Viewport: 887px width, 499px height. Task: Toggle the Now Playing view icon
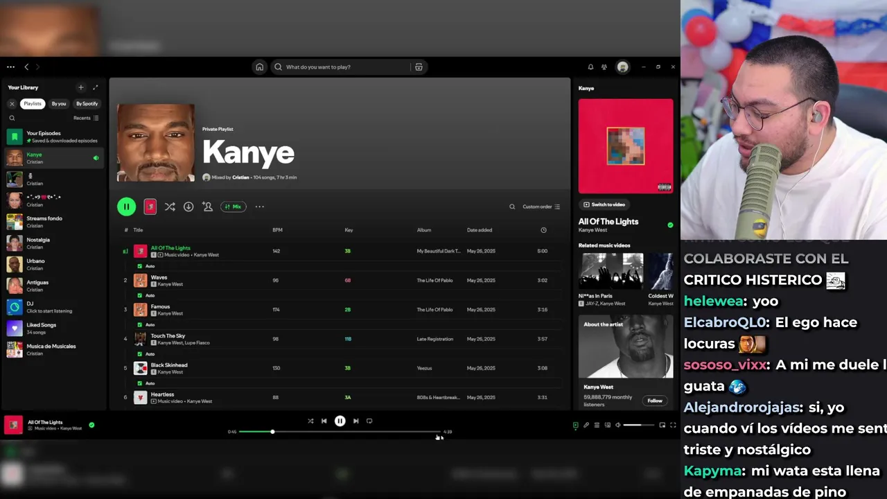(x=575, y=425)
